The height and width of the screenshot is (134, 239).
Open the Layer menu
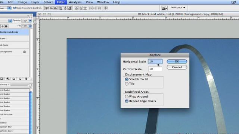coord(35,2)
